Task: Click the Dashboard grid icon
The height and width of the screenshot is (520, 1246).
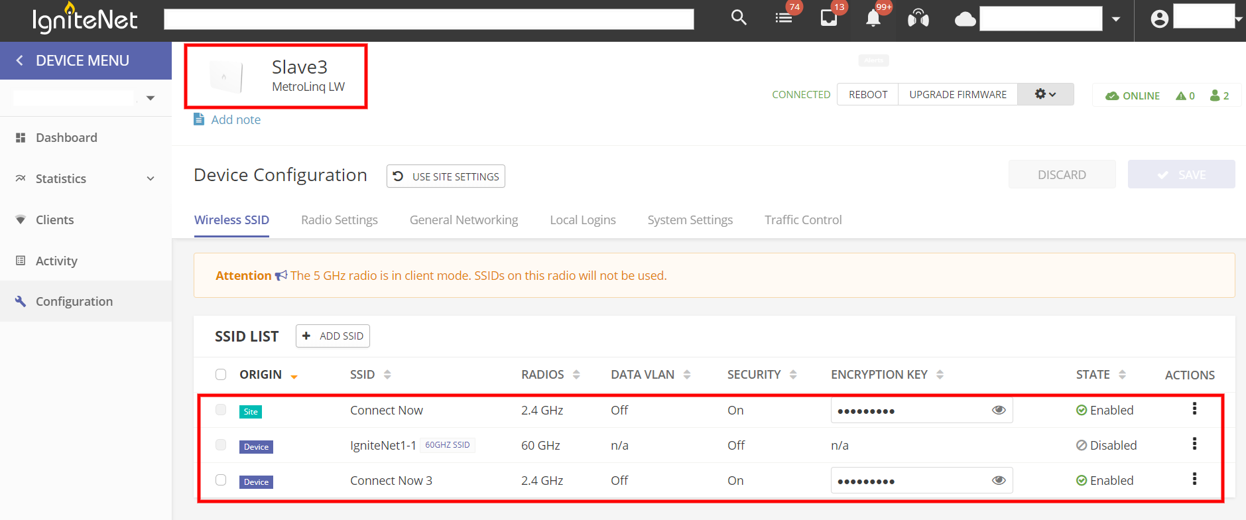Action: point(21,137)
